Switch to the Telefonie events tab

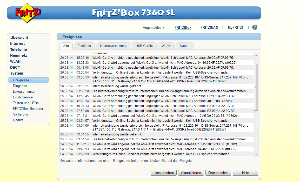[x=84, y=46]
